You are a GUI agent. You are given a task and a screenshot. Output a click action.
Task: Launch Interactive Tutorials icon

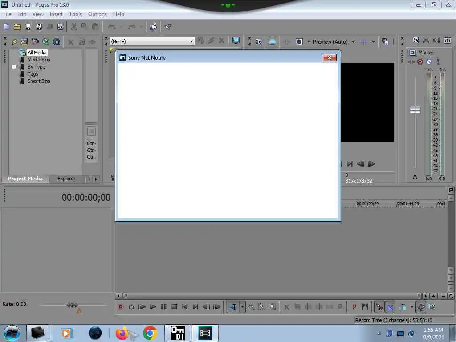[x=153, y=27]
